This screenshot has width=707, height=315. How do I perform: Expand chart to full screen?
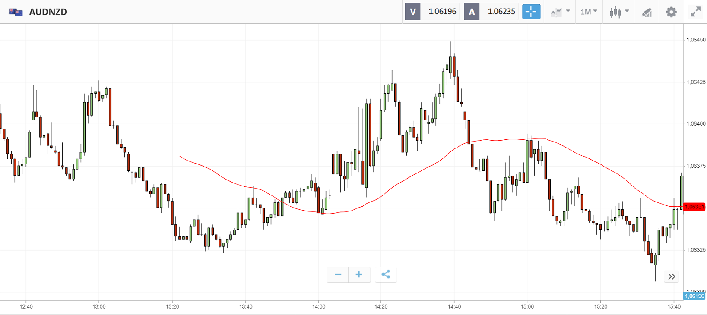coord(695,12)
